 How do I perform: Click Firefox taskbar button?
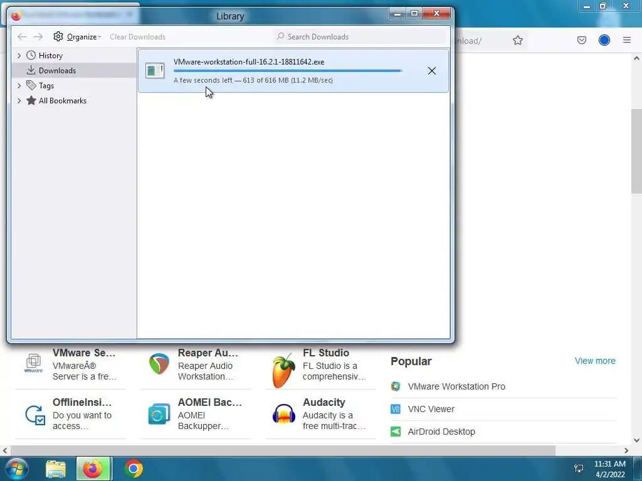[x=93, y=468]
